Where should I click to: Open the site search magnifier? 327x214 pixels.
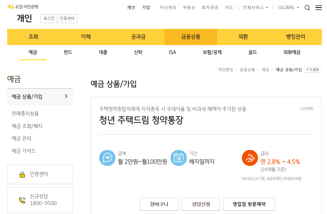tap(307, 8)
